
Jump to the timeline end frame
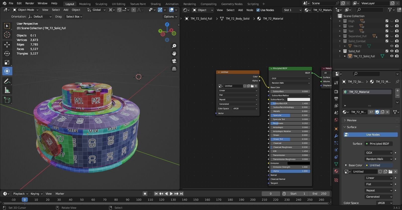pos(181,194)
